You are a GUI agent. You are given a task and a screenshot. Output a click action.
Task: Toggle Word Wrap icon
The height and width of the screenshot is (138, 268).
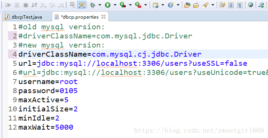pyautogui.click(x=222, y=5)
